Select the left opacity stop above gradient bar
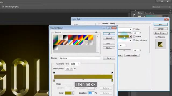The height and width of the screenshot is (96, 172). (54, 73)
